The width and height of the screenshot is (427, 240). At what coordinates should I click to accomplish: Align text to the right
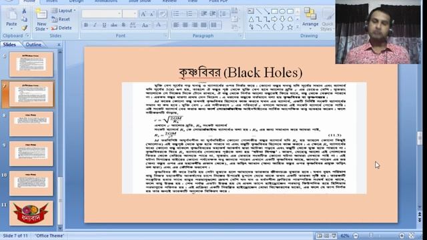pos(194,25)
